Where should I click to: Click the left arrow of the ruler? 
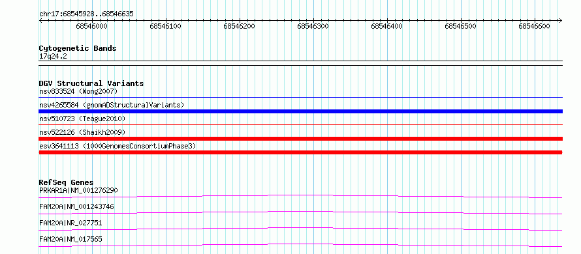tap(40, 21)
